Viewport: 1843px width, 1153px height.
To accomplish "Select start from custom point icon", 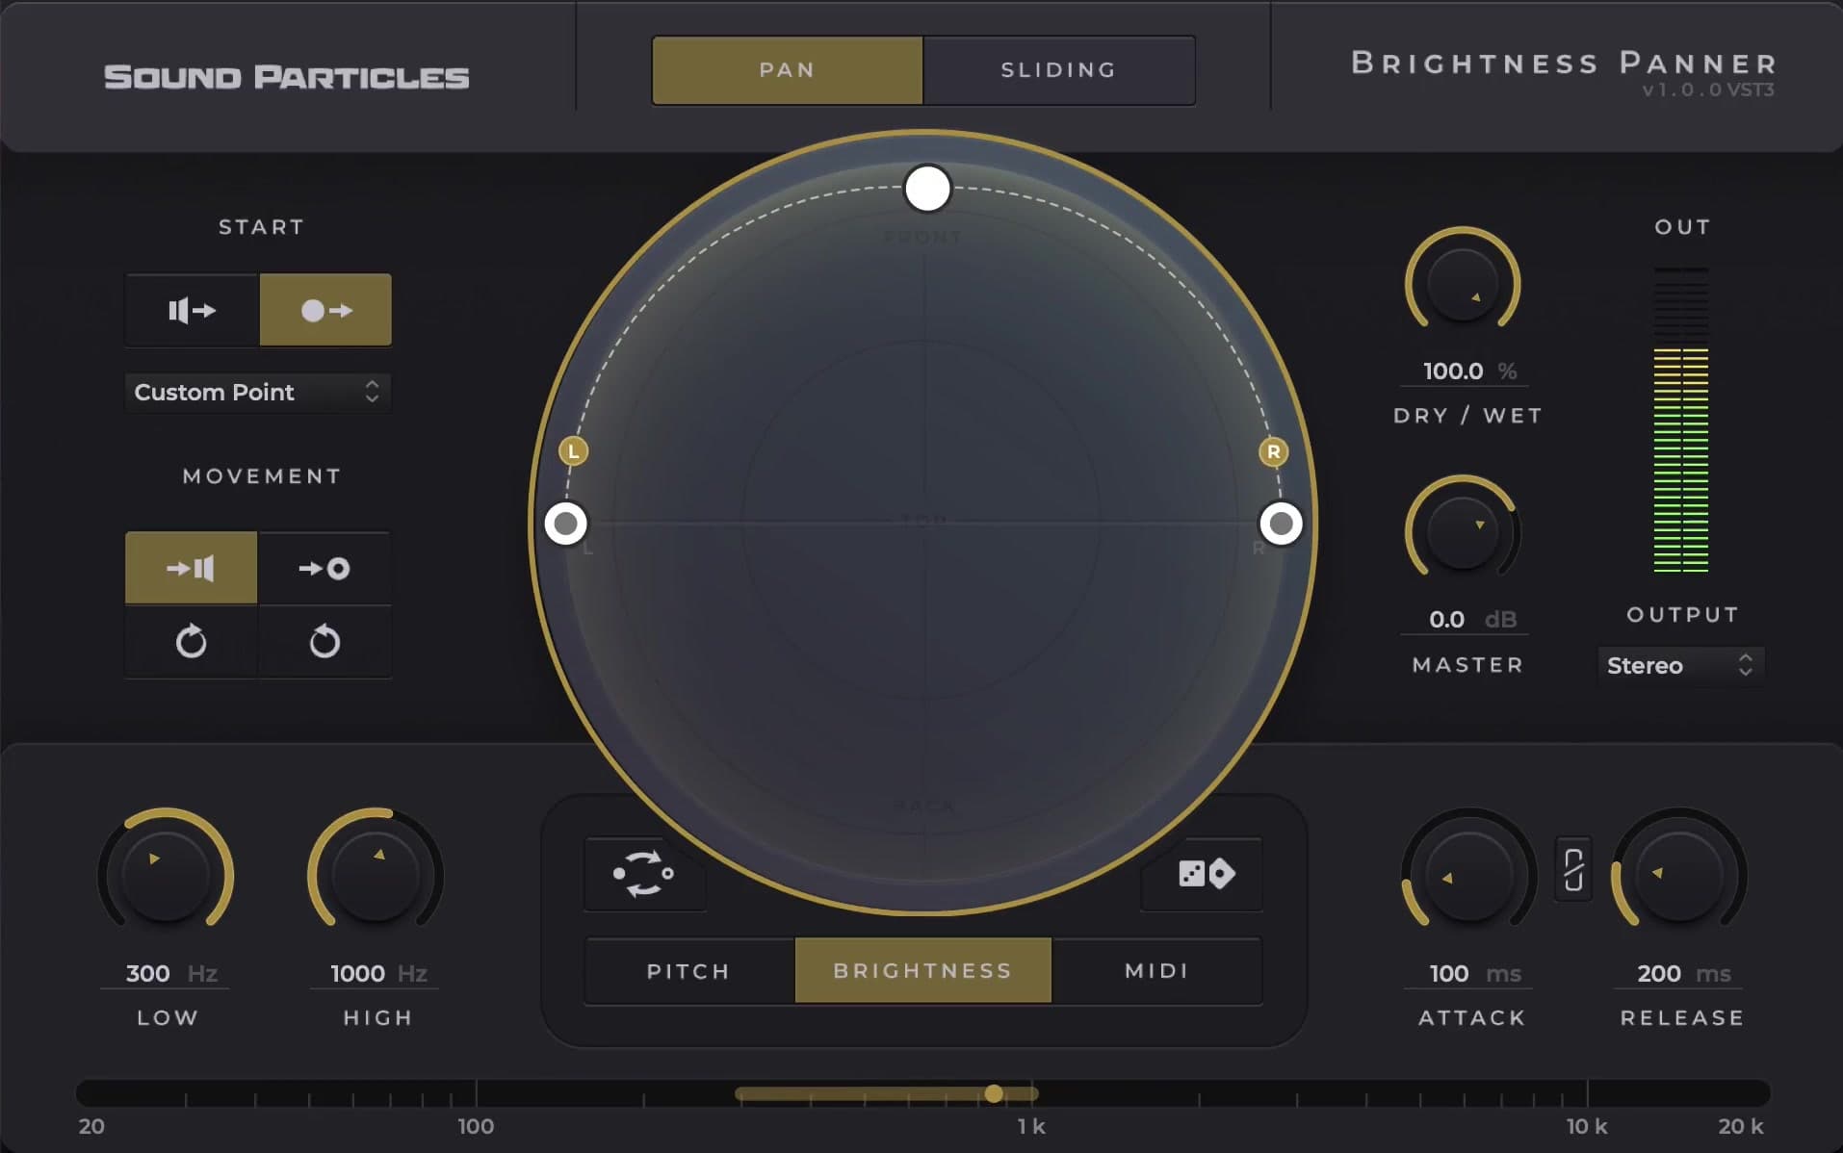I will (325, 310).
